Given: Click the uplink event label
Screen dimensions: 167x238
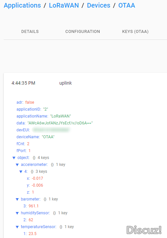Looking at the screenshot, I should click(66, 83).
